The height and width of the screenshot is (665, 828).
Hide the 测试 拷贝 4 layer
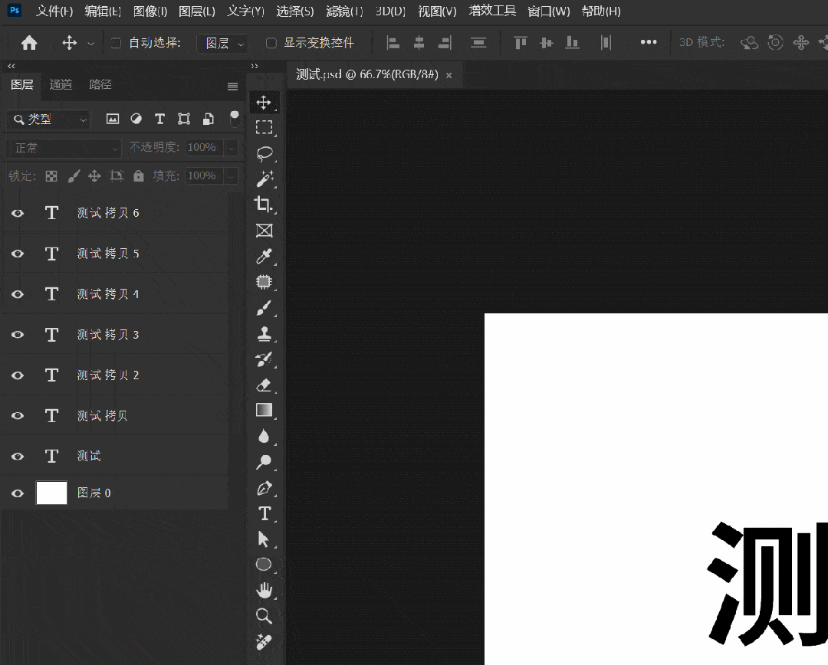click(x=18, y=294)
